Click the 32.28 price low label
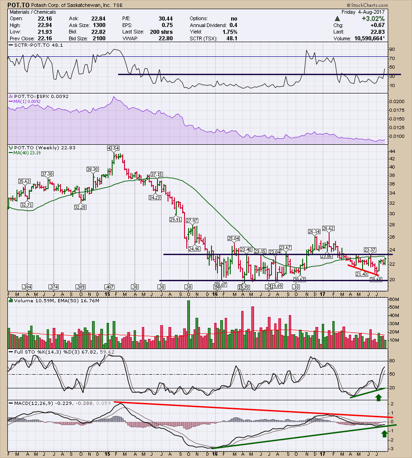Screen dimensions: 412x458 [80, 207]
